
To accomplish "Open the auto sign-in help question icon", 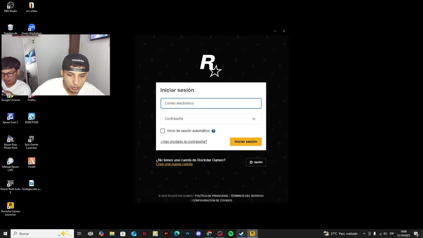I will point(213,131).
